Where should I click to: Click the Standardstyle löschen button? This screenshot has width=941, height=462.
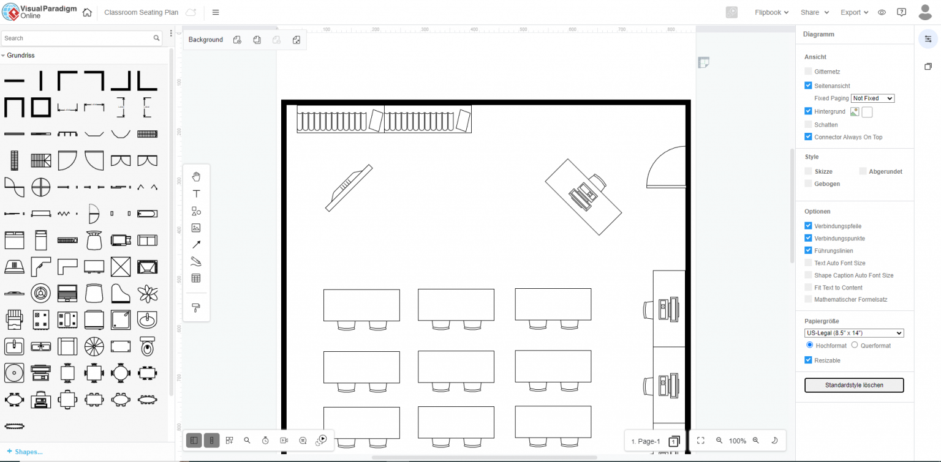coord(853,386)
